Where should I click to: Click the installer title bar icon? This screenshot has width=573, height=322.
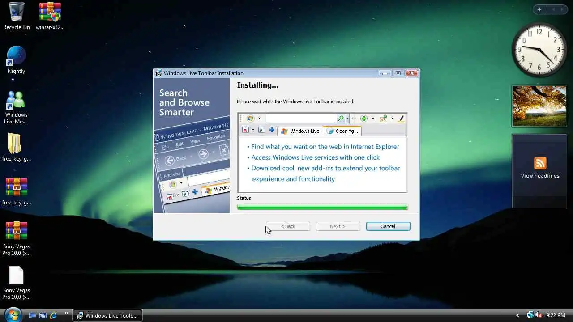pos(158,73)
